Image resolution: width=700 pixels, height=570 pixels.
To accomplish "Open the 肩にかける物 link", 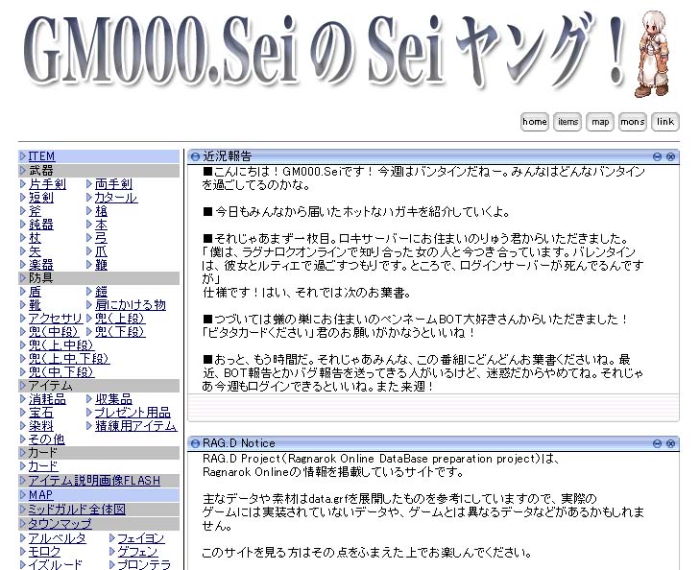I will [x=131, y=304].
